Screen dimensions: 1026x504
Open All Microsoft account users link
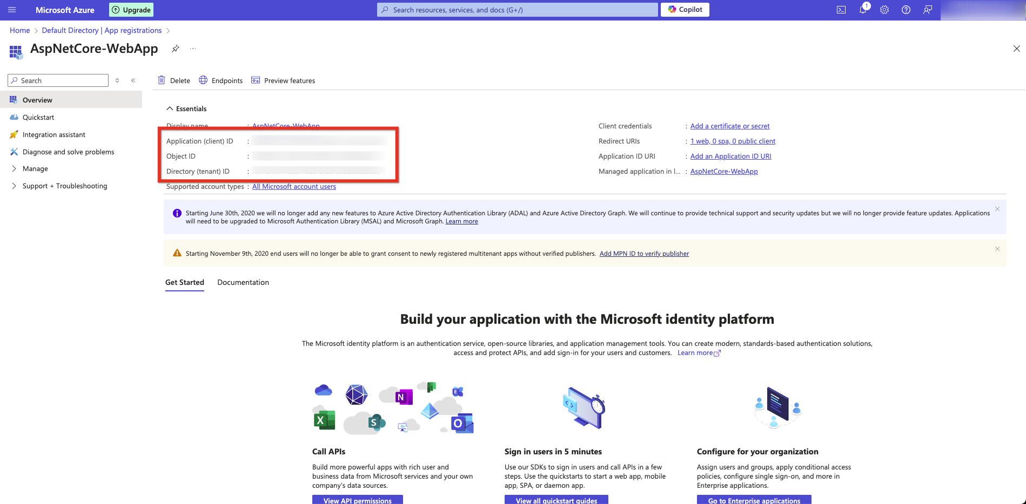294,186
